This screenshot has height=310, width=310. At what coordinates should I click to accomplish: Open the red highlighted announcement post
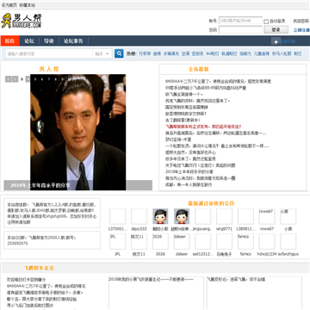coord(203,127)
